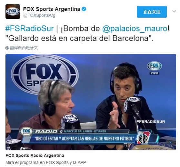Click the FOX Sports VIVO watermark logo
The height and width of the screenshot is (167, 180).
[x=154, y=68]
